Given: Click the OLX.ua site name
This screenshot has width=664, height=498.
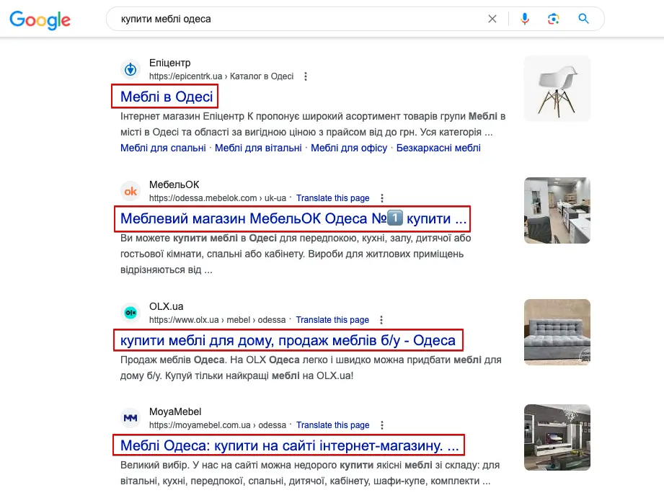Looking at the screenshot, I should [166, 306].
